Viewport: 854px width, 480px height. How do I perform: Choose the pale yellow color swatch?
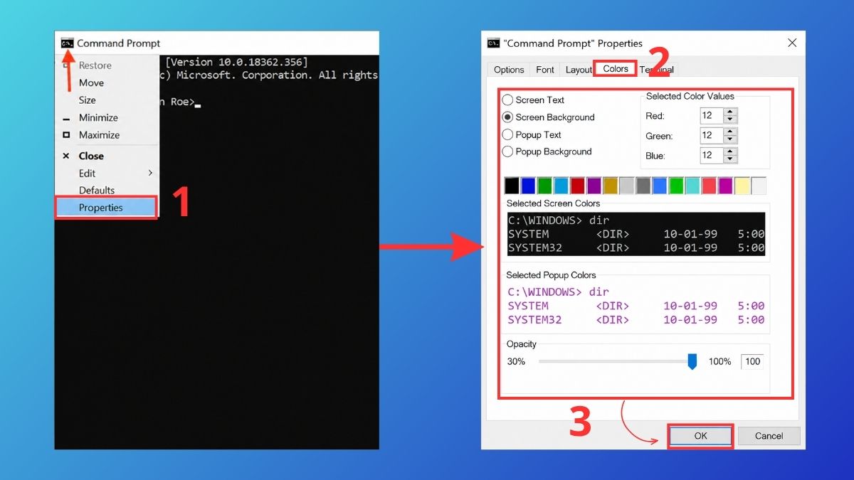(x=742, y=186)
